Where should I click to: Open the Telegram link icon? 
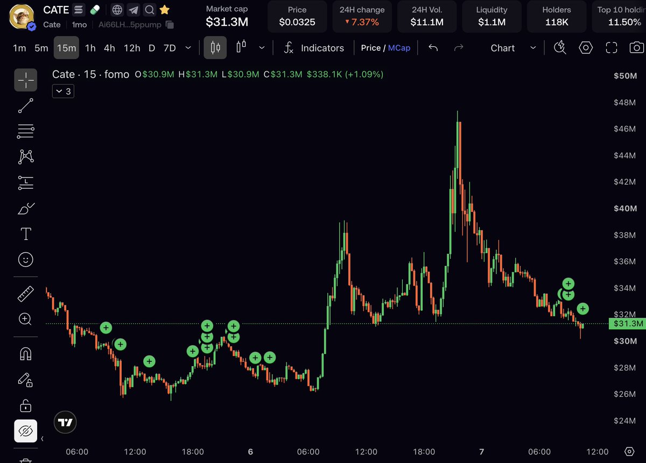(x=134, y=10)
